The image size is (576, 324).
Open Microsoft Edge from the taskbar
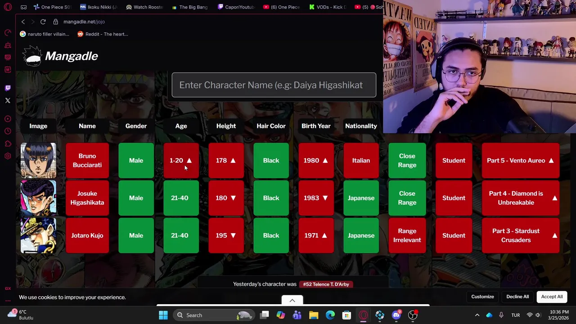[330, 315]
